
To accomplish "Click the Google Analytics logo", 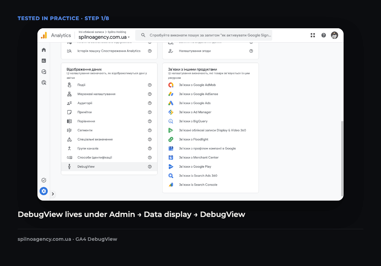I will pos(44,35).
